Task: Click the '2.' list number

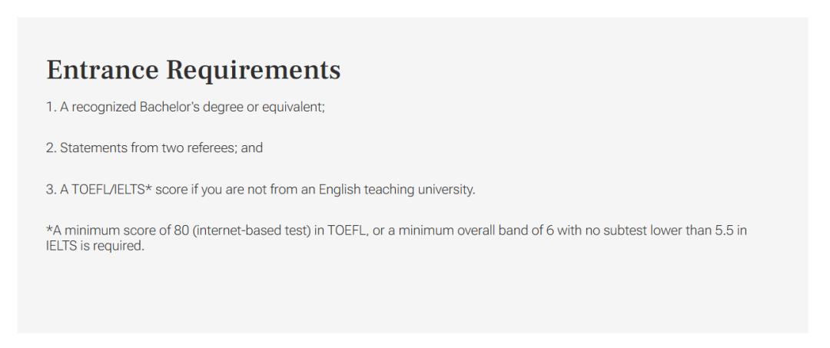Action: point(51,147)
